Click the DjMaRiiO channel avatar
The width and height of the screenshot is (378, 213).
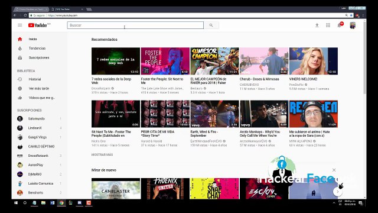coord(19,174)
